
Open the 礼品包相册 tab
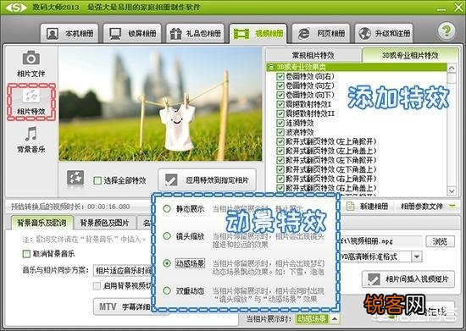195,34
